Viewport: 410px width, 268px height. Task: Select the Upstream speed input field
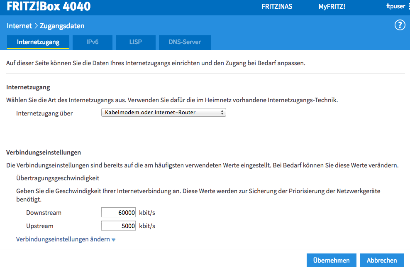click(118, 225)
